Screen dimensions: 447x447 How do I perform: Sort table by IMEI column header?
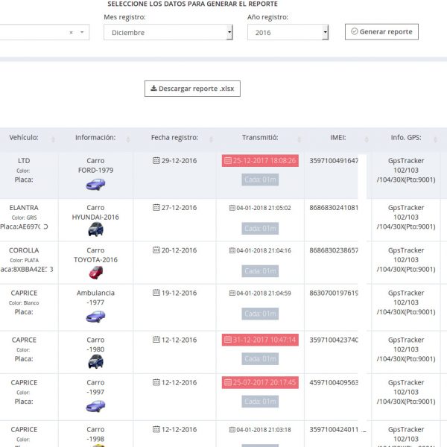tap(337, 138)
